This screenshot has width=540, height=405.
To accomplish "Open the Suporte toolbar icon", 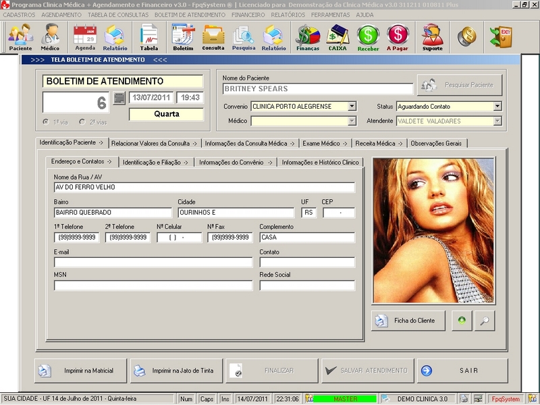I will point(432,37).
